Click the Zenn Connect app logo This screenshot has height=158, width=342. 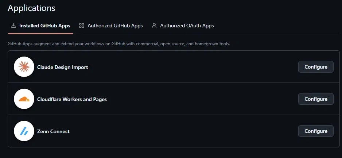tap(24, 131)
